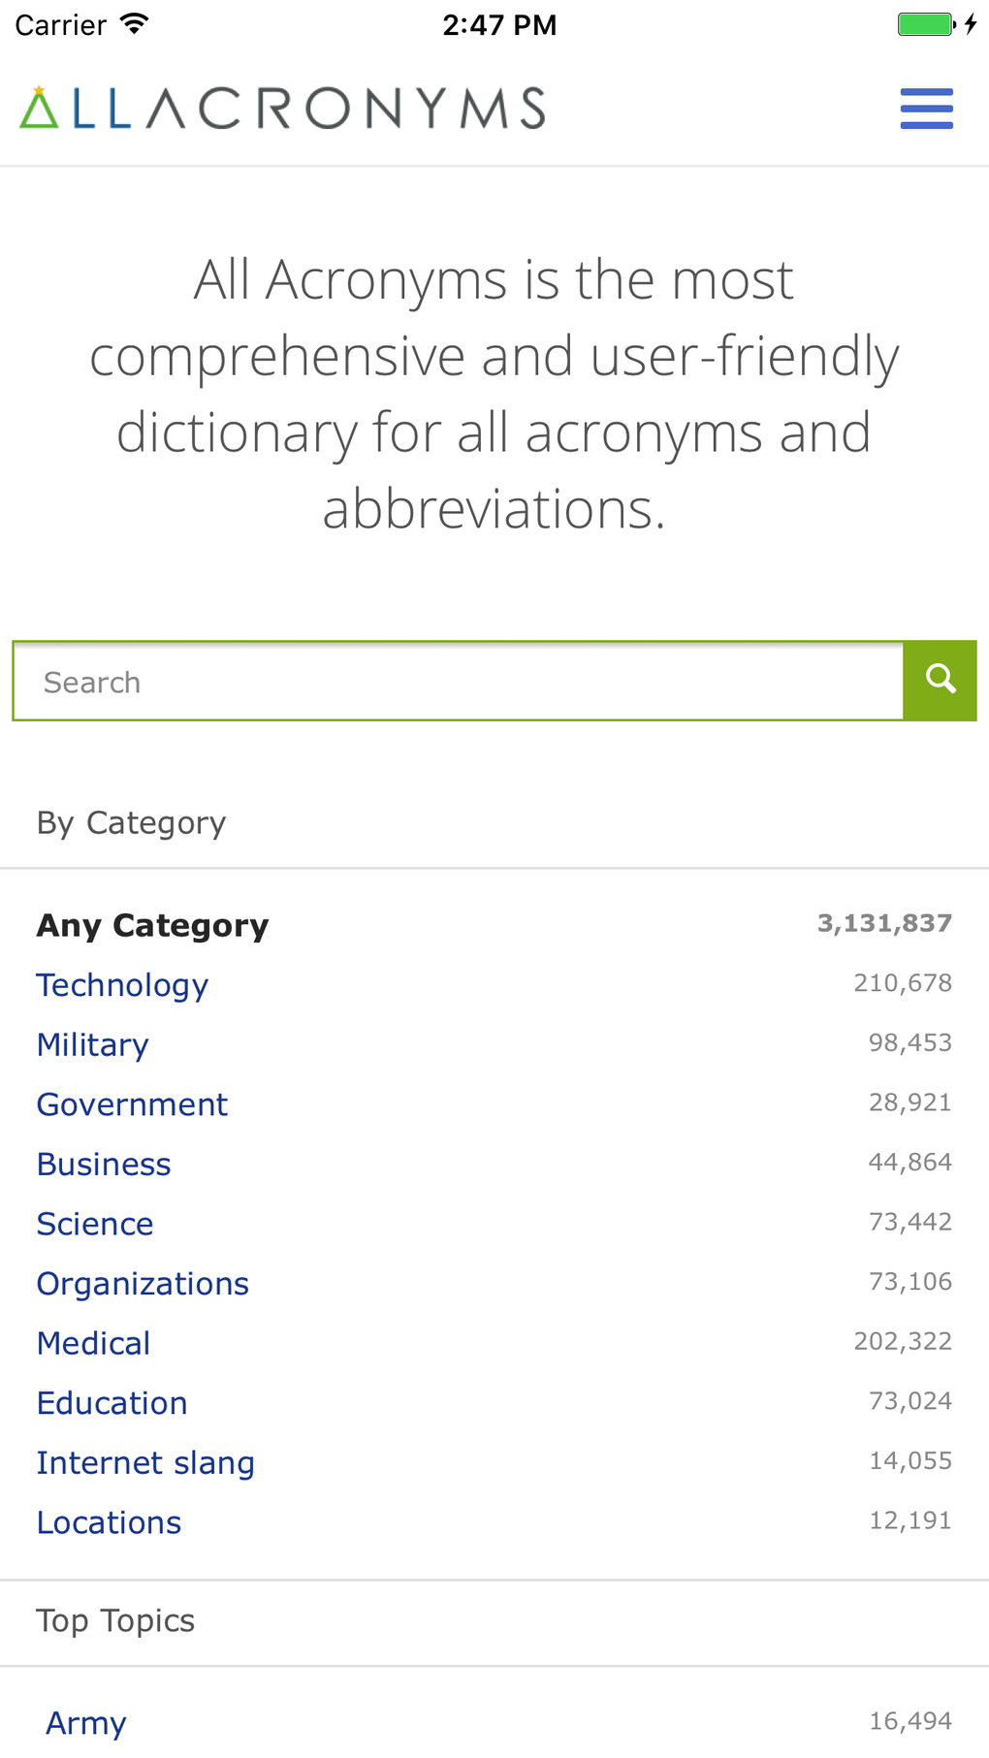Browse Medical abbreviations
989x1758 pixels.
pos(92,1342)
